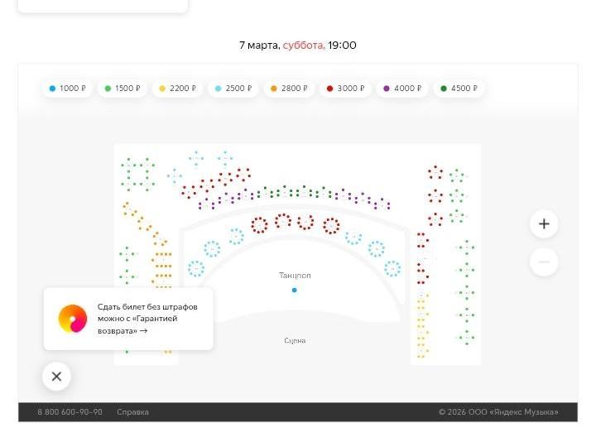
Task: Click the date 7 марта, суббота, 19:00
Action: point(297,46)
